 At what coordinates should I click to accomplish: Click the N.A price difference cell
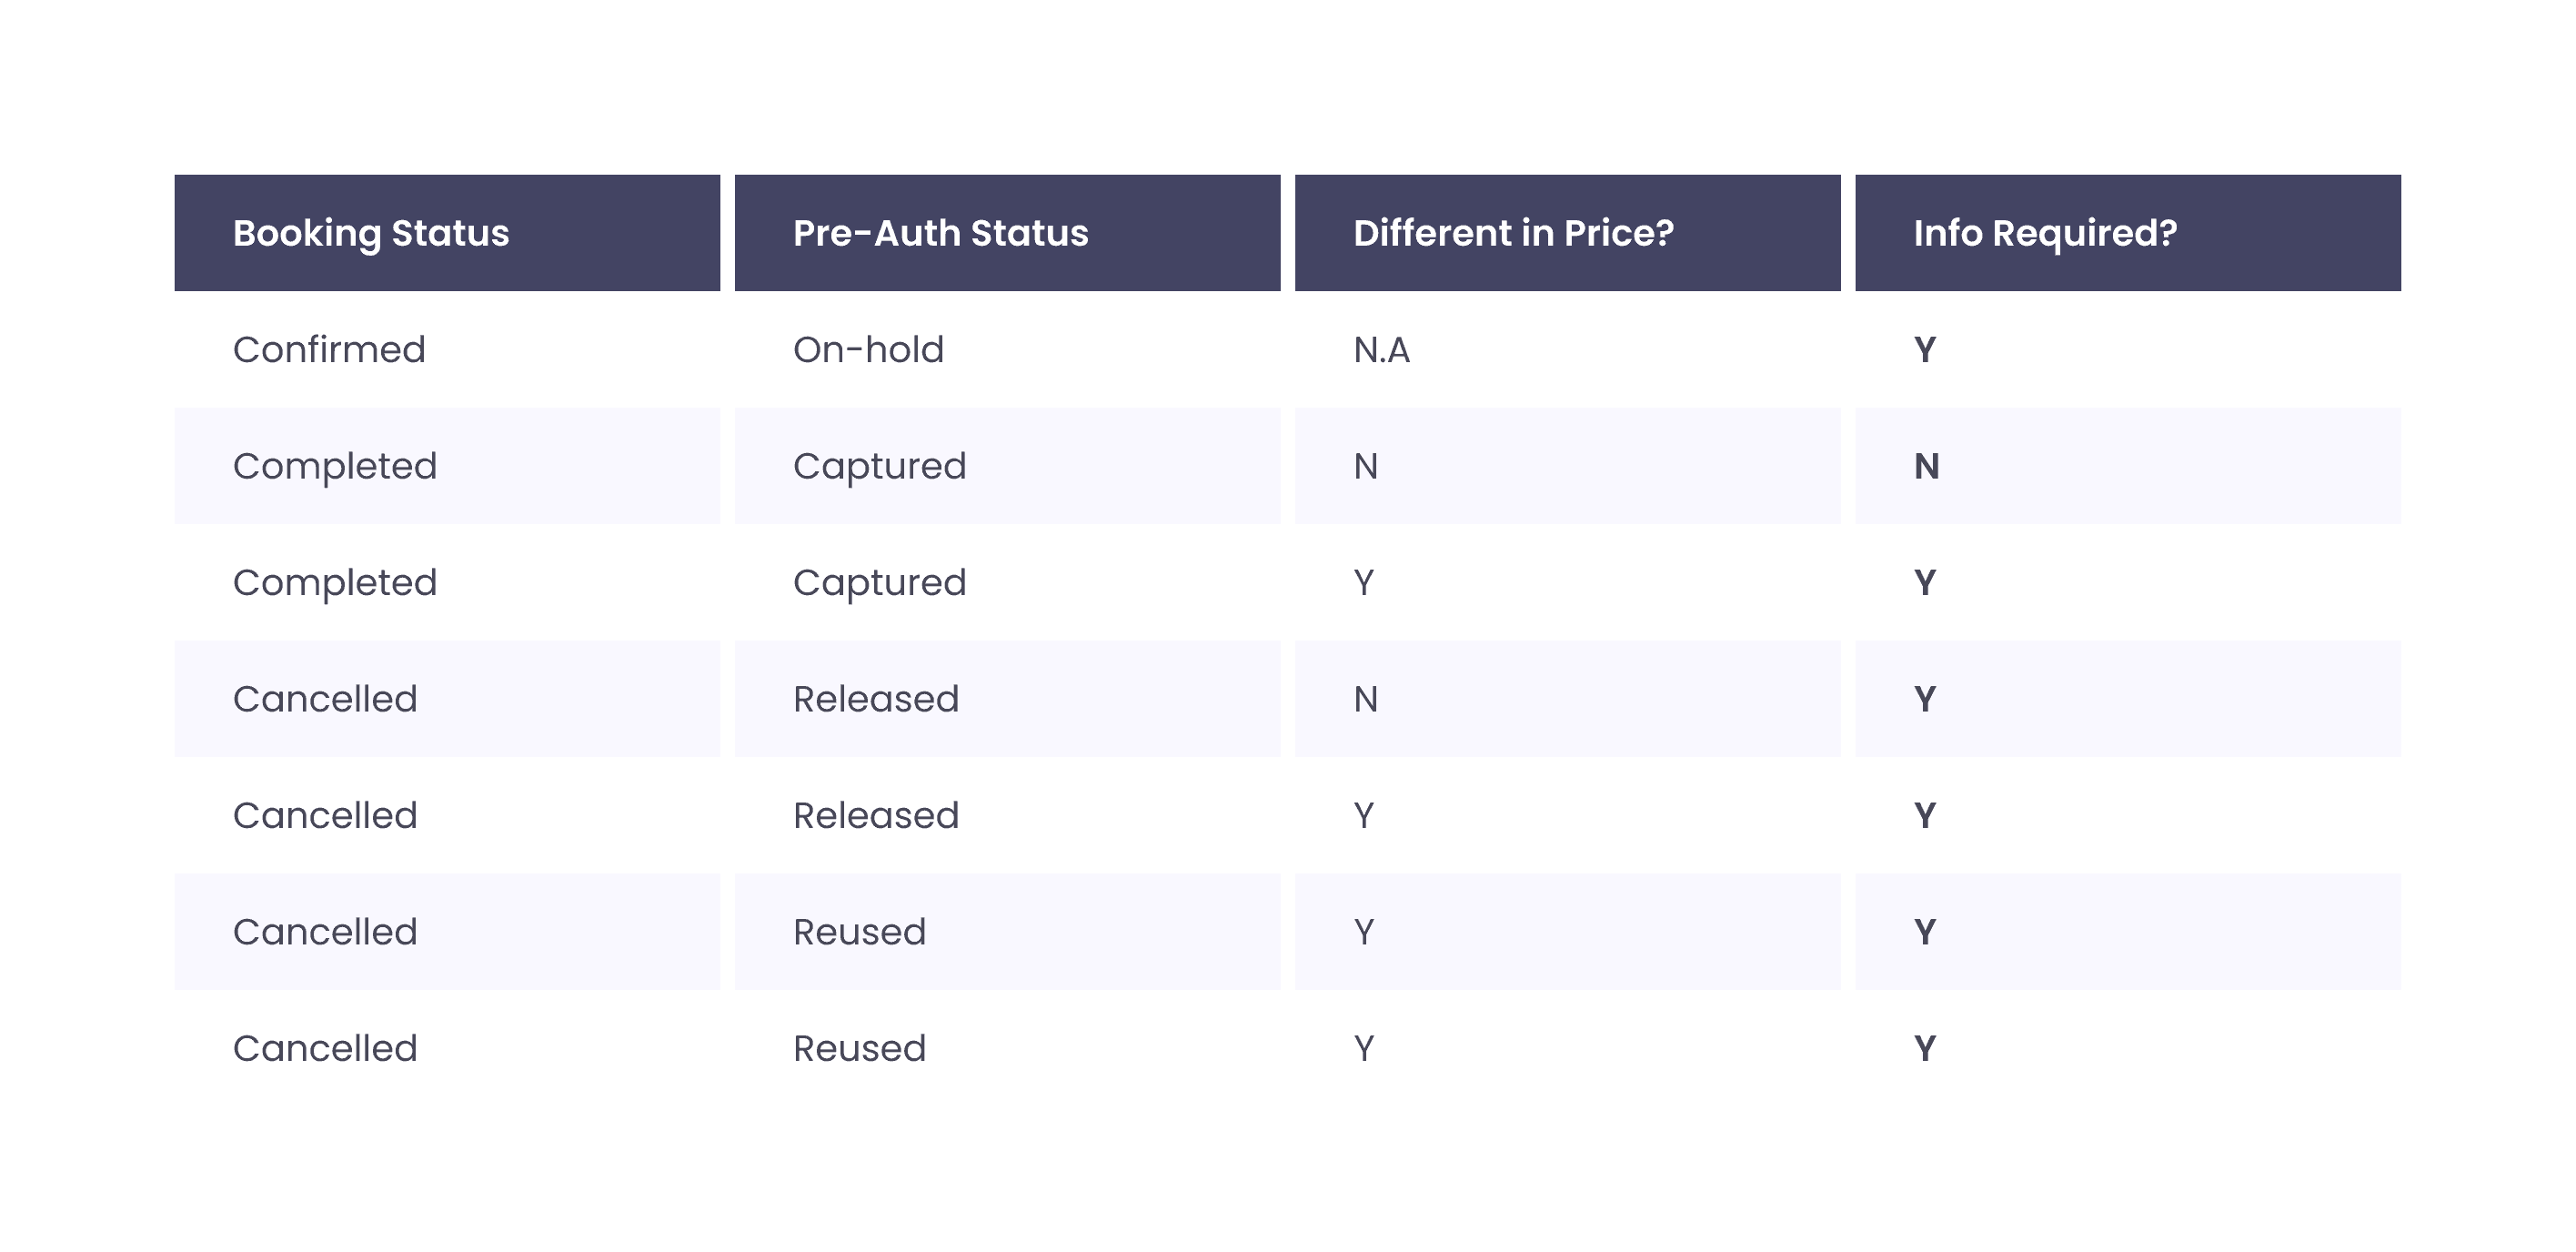click(x=1381, y=350)
